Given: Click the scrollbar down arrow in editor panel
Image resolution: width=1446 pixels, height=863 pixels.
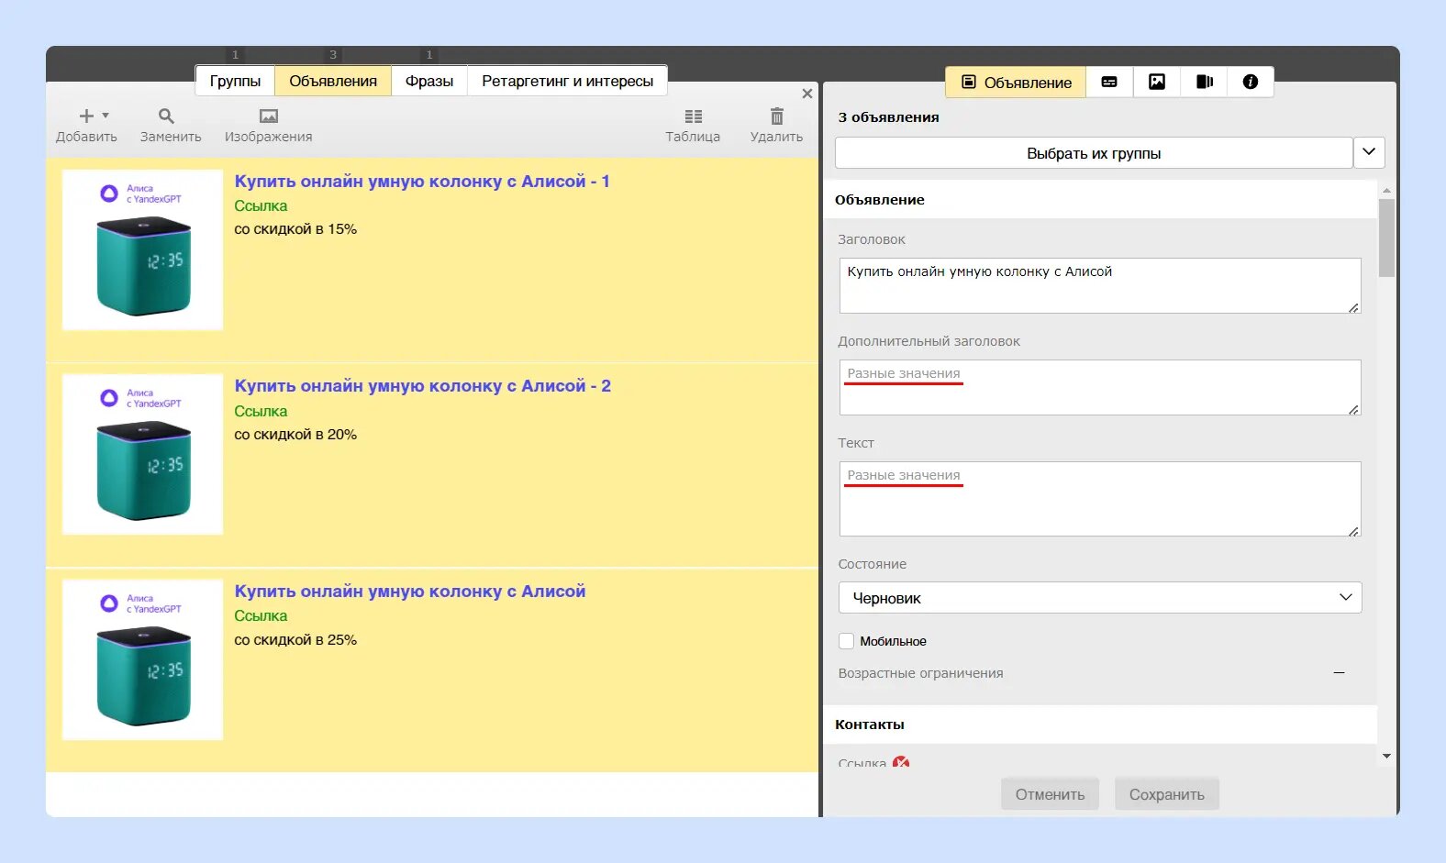Looking at the screenshot, I should (1386, 757).
